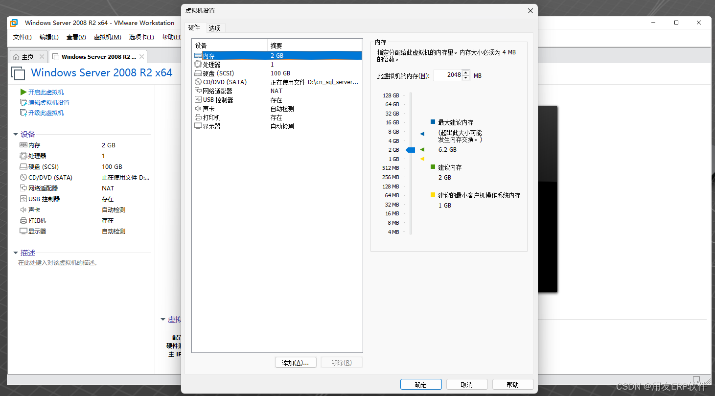
Task: Click blue memory slider handle at 2 GB
Action: point(411,150)
